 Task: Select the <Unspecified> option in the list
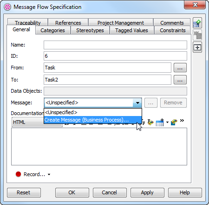(93, 112)
